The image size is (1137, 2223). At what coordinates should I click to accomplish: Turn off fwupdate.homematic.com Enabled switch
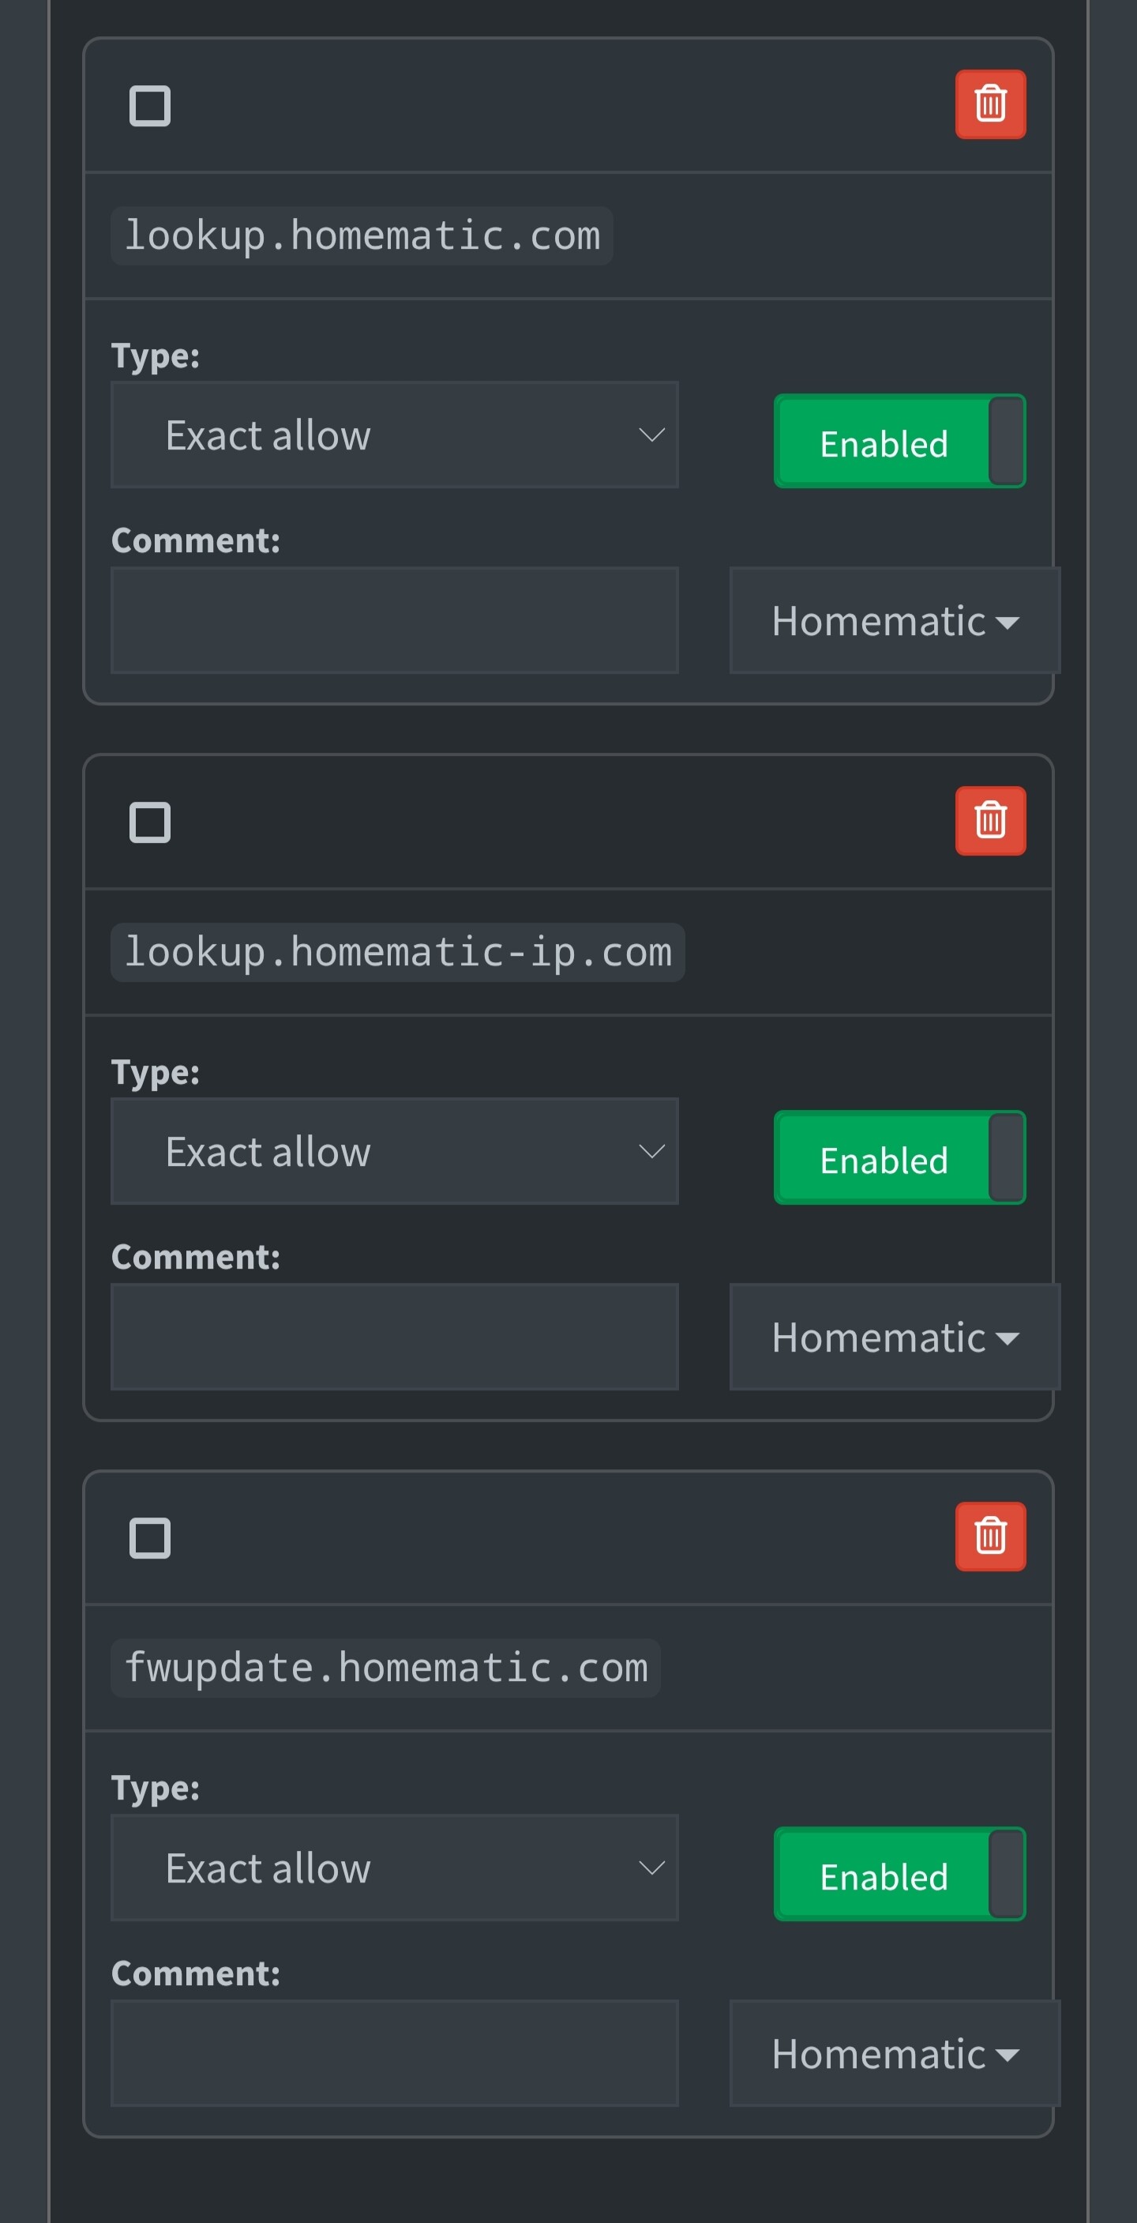pos(899,1875)
